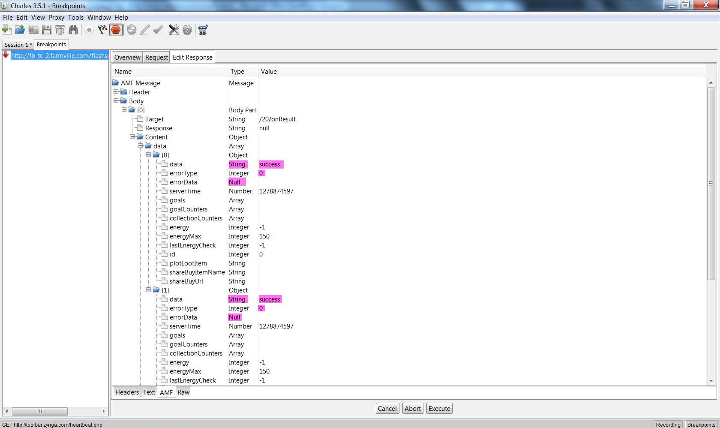Toggle recording with the round record icon
720x428 pixels.
89,30
